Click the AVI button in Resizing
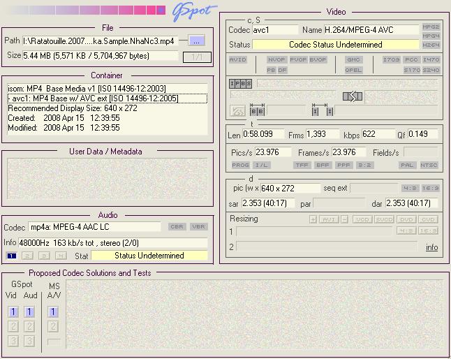 [329, 219]
